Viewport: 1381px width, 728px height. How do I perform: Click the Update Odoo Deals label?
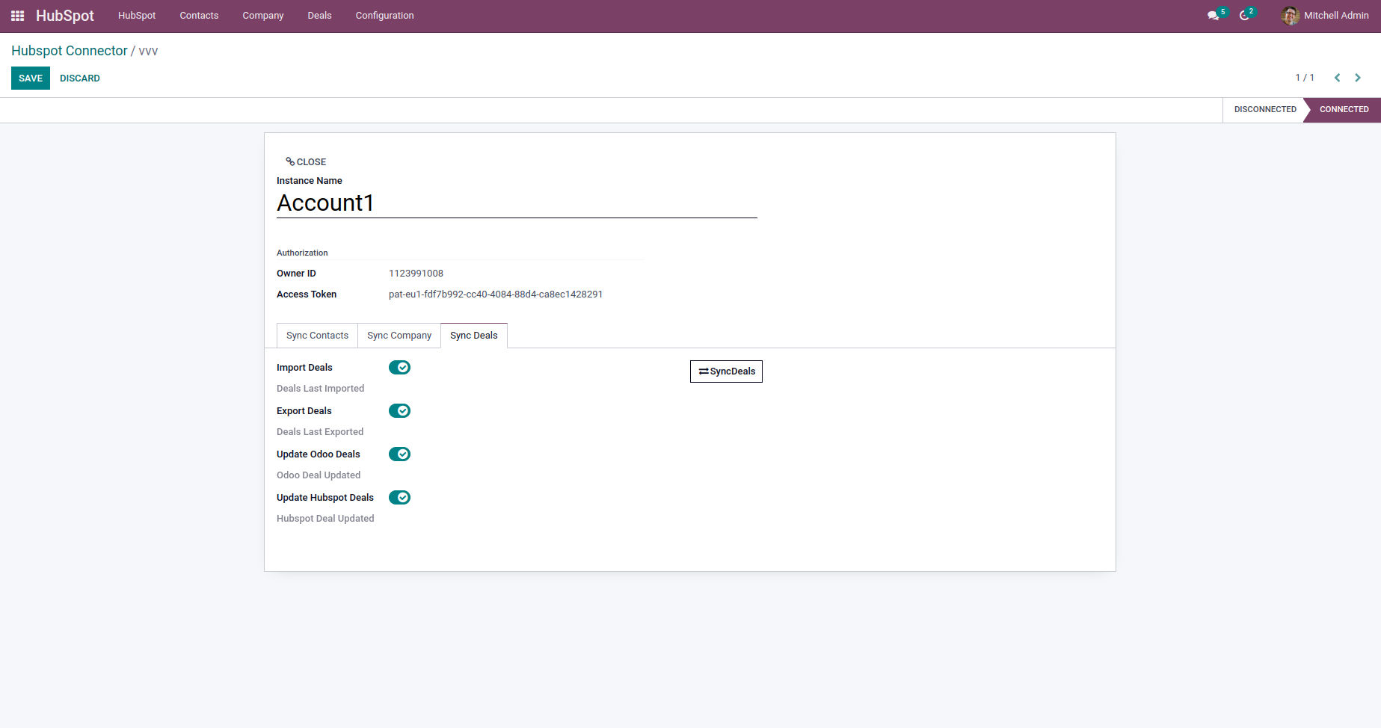tap(319, 454)
